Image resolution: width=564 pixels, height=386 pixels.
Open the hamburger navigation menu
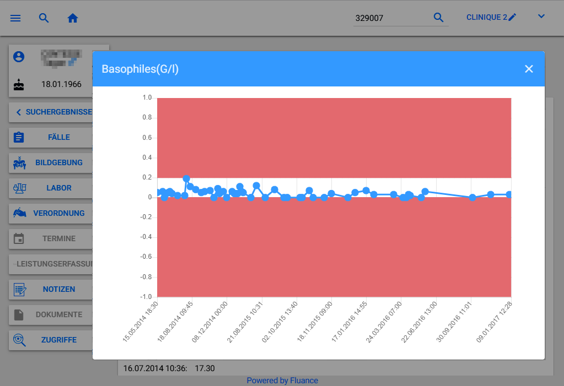coord(15,18)
